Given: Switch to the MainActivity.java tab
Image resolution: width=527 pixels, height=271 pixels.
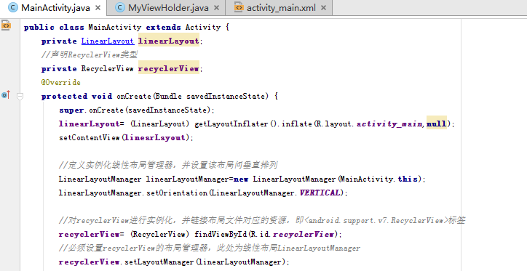Looking at the screenshot, I should coord(54,7).
